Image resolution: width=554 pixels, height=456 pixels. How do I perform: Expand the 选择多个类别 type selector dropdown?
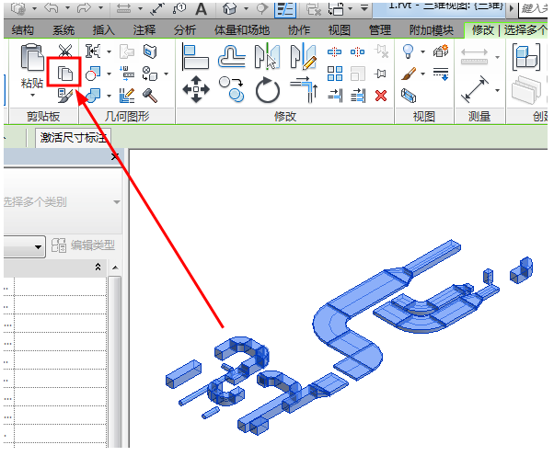116,202
